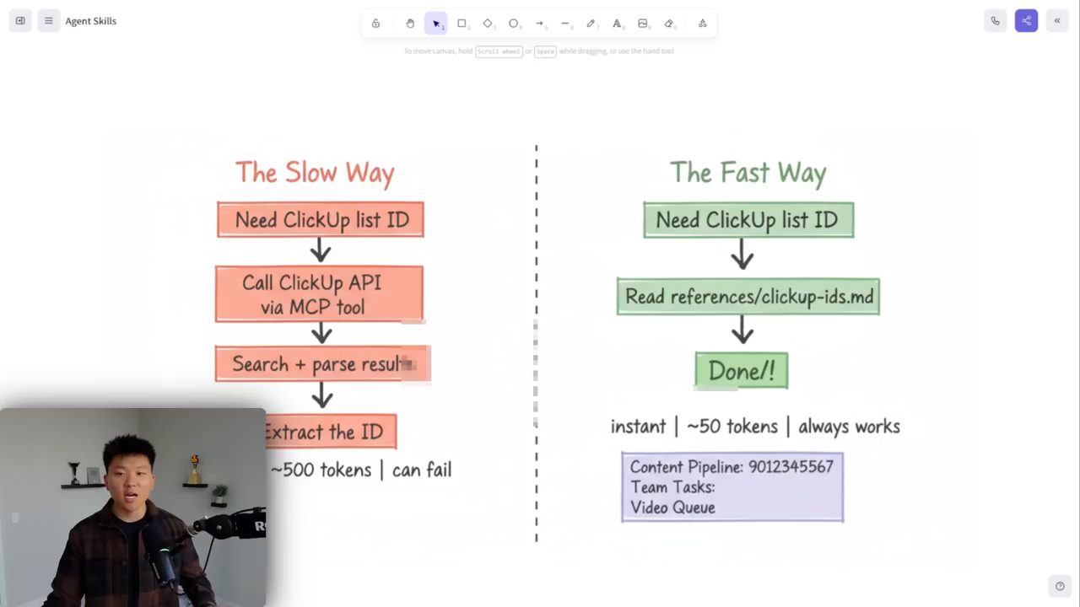
Task: Select the Arrow drawing tool
Action: pyautogui.click(x=539, y=24)
